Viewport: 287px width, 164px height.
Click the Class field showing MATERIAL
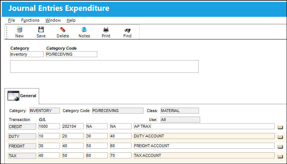180,111
